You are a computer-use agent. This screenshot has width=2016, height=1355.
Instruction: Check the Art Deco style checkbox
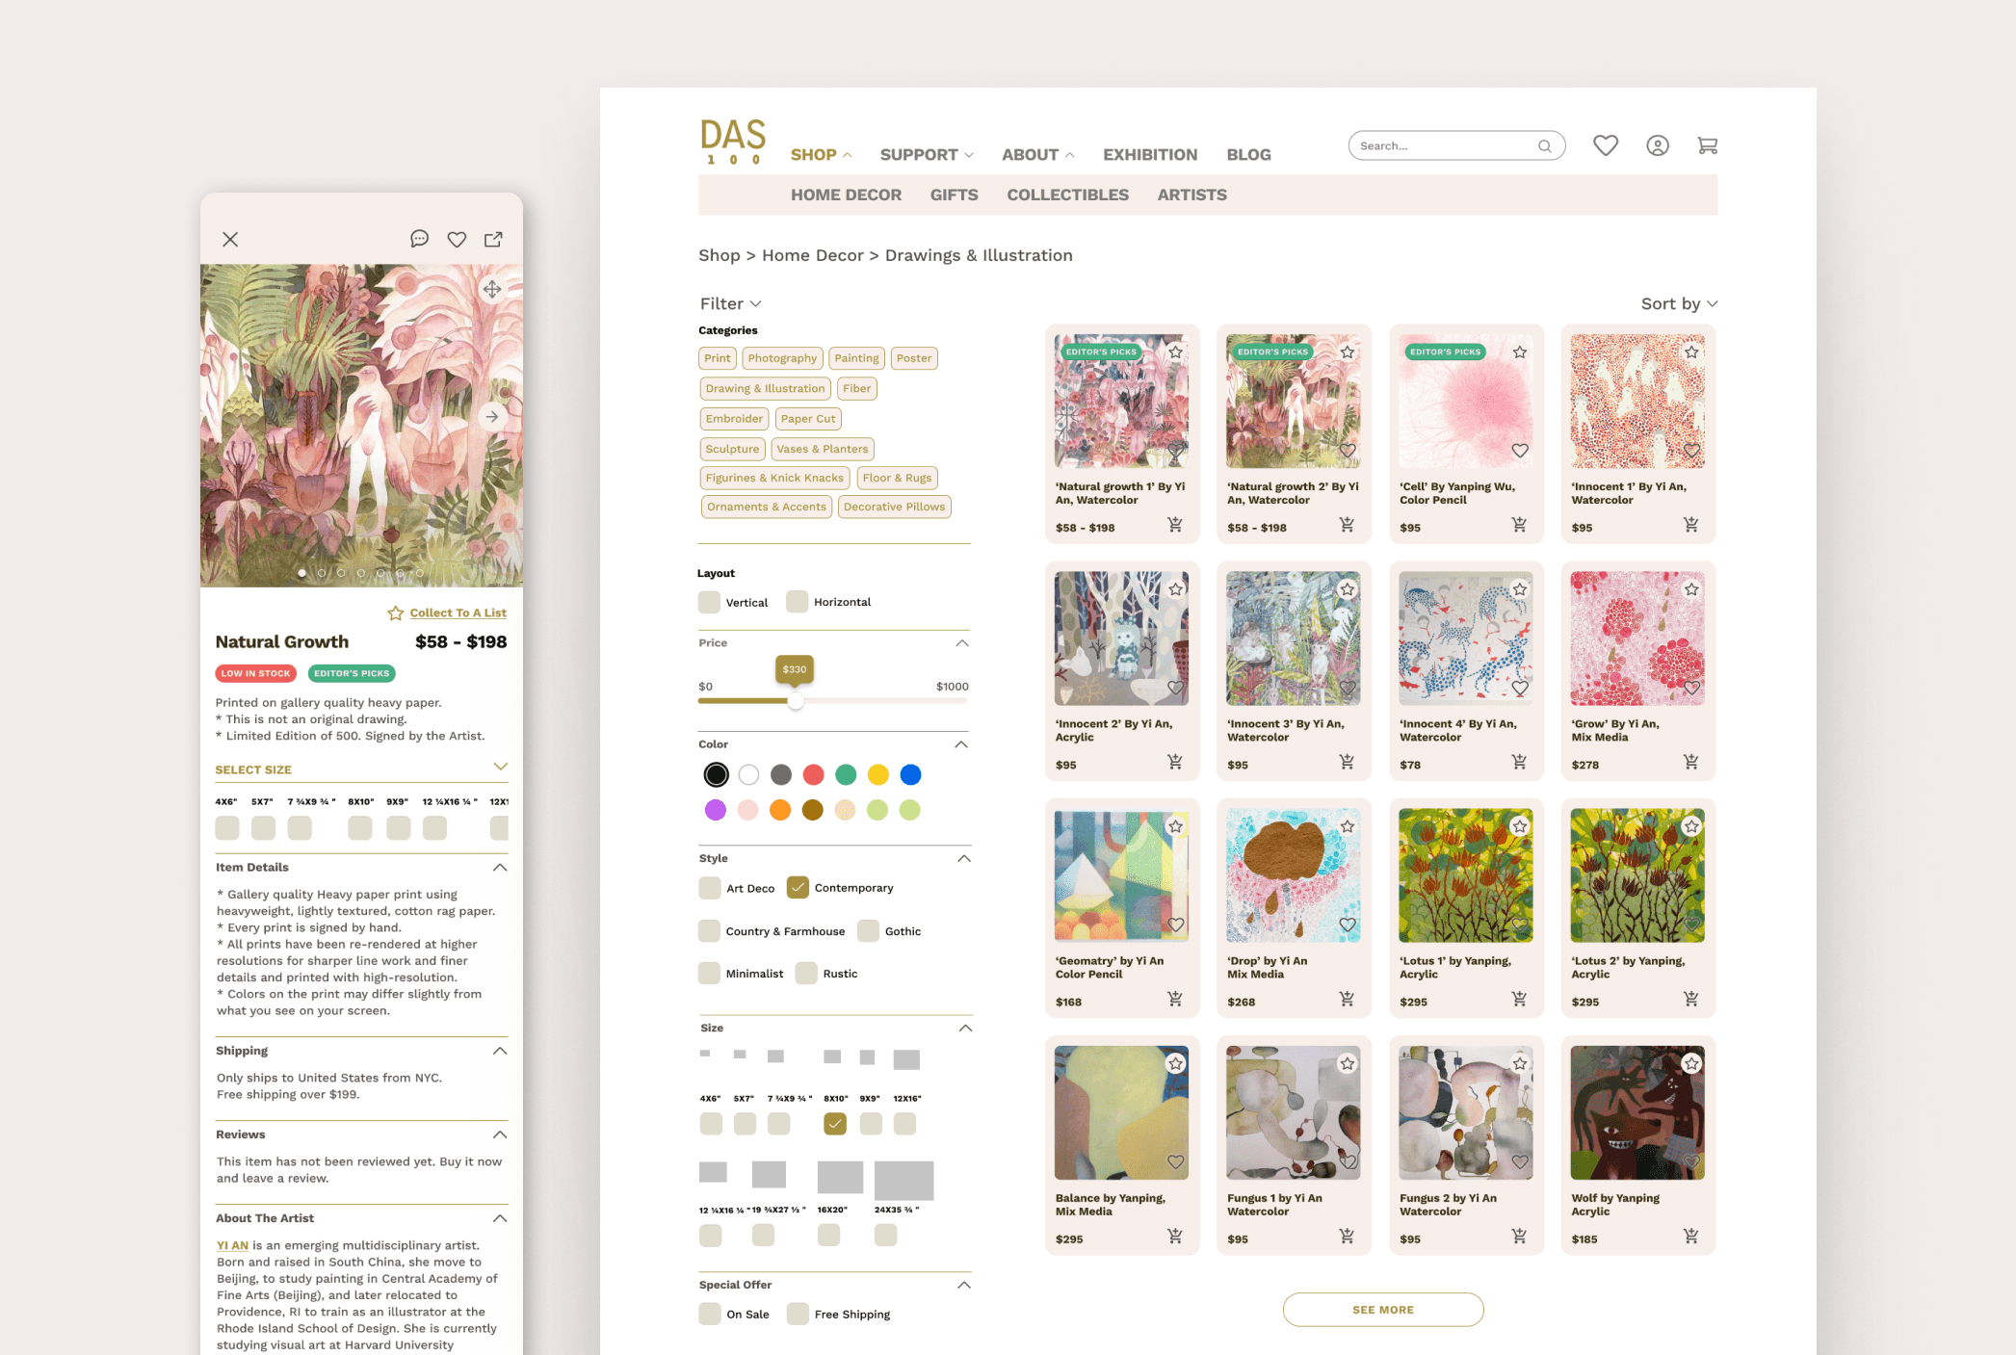tap(710, 888)
